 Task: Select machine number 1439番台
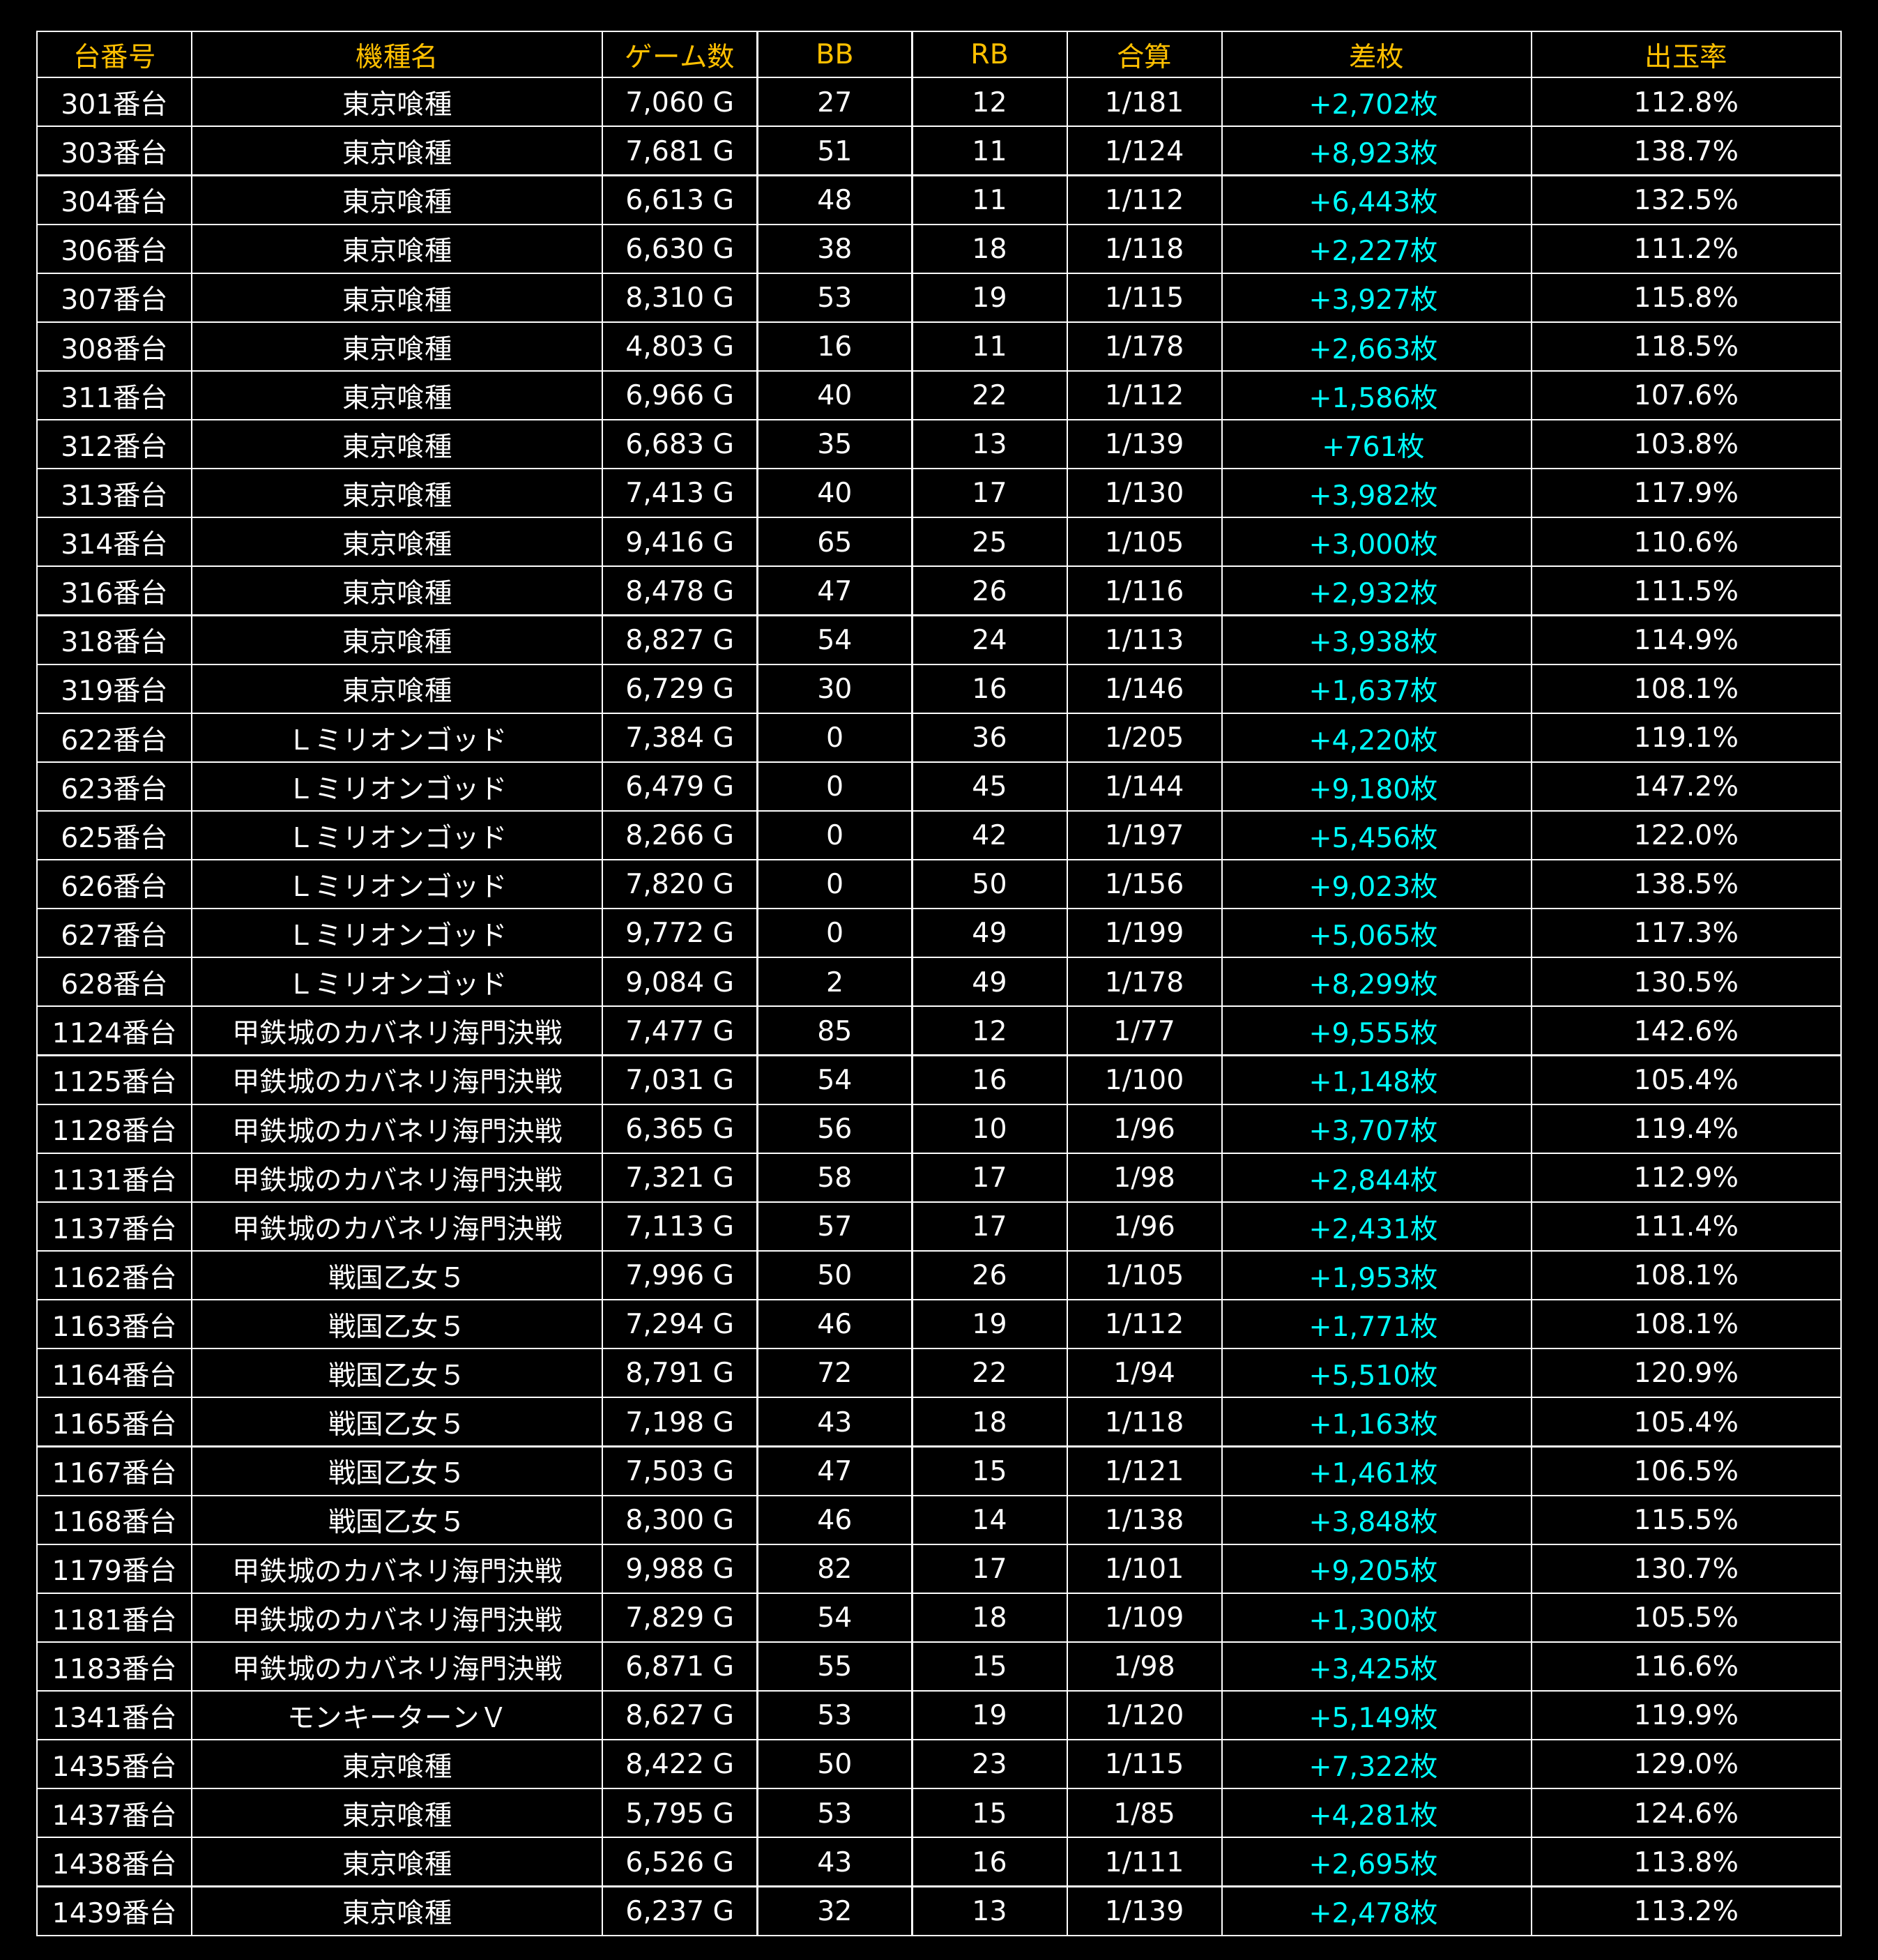tap(114, 1912)
